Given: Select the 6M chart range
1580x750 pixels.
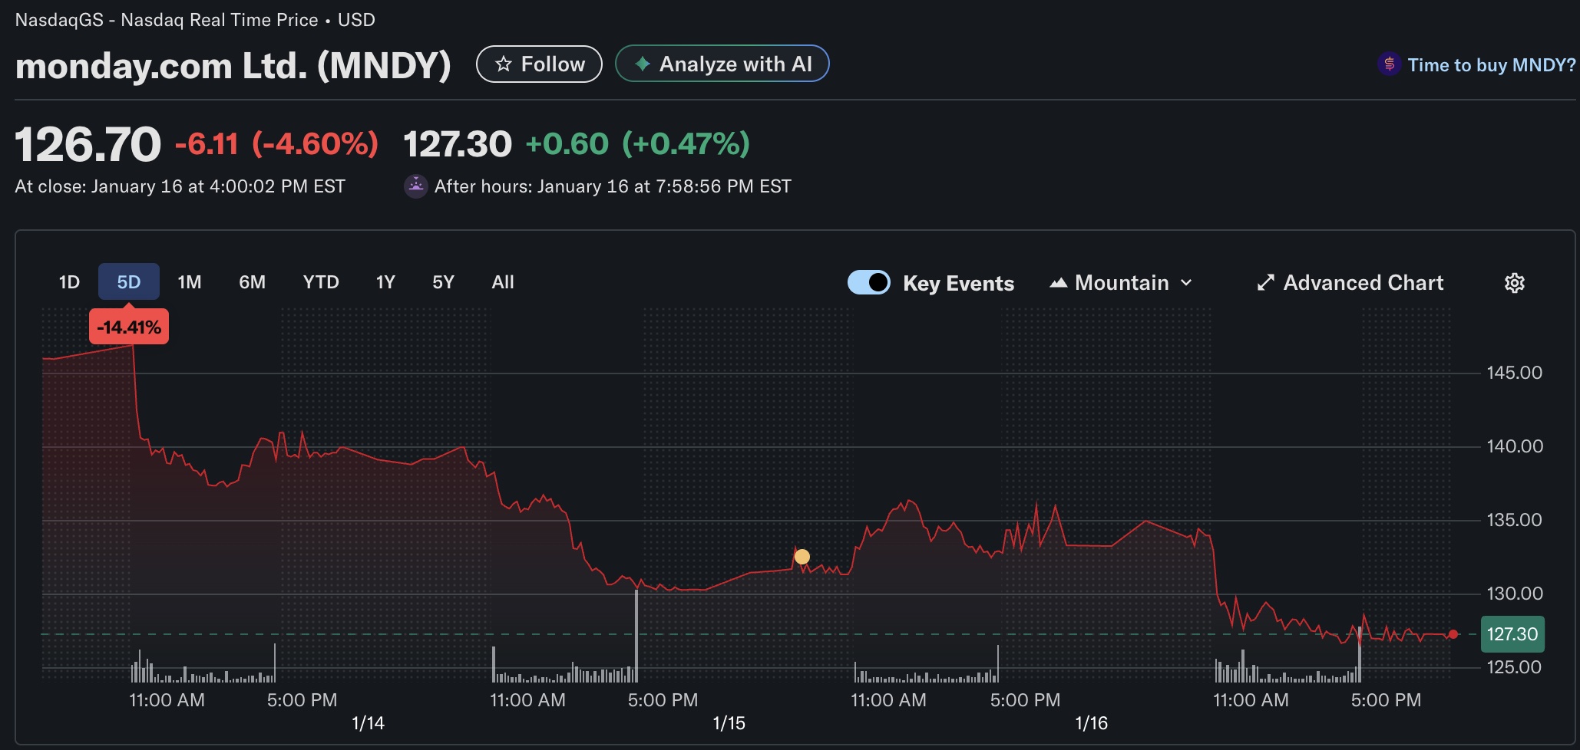Looking at the screenshot, I should [252, 282].
